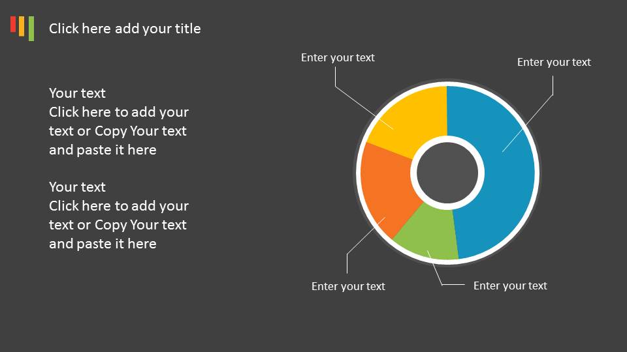Select the yellow bar beside the title
627x352 pixels.
tap(22, 26)
